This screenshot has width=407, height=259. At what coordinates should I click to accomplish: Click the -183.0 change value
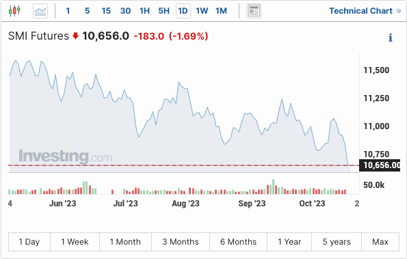(x=149, y=36)
